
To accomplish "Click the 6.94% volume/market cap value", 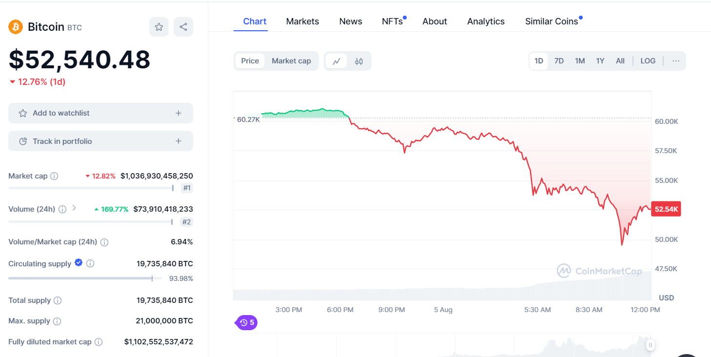I will coord(183,242).
